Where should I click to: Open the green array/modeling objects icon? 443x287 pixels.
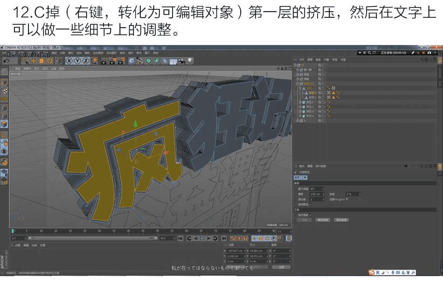[157, 61]
